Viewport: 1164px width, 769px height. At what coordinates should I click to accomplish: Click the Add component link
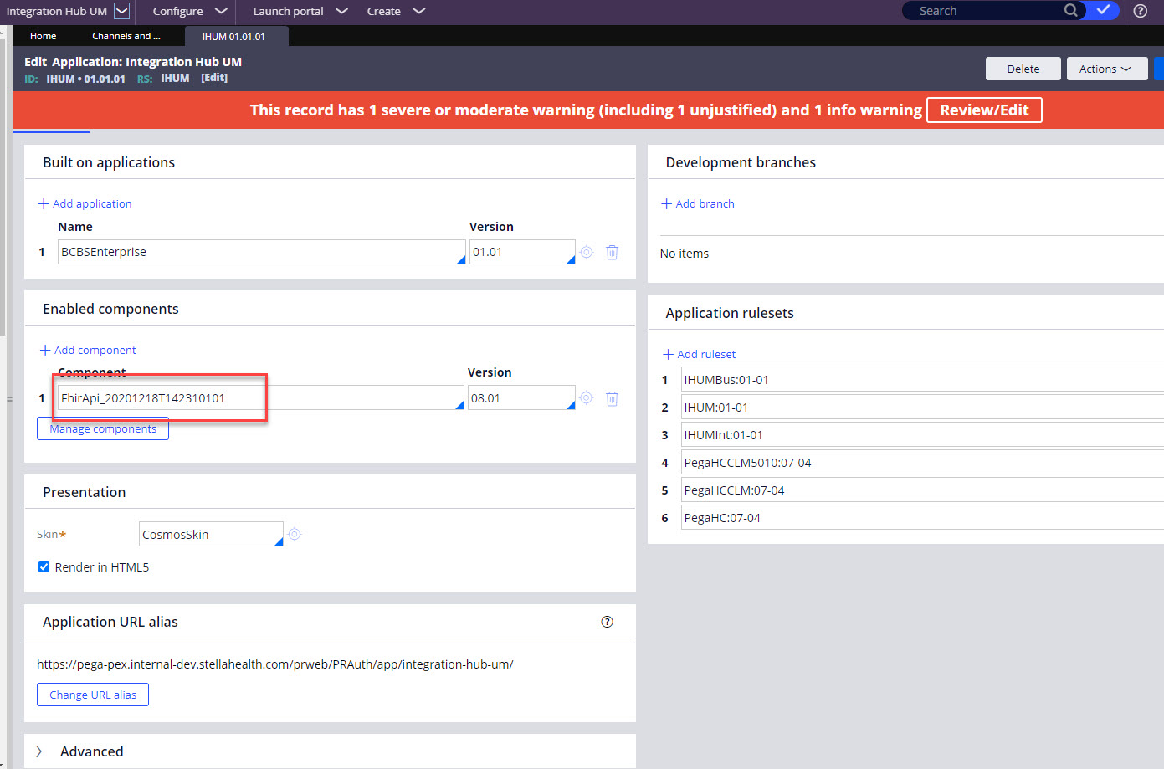click(x=95, y=350)
